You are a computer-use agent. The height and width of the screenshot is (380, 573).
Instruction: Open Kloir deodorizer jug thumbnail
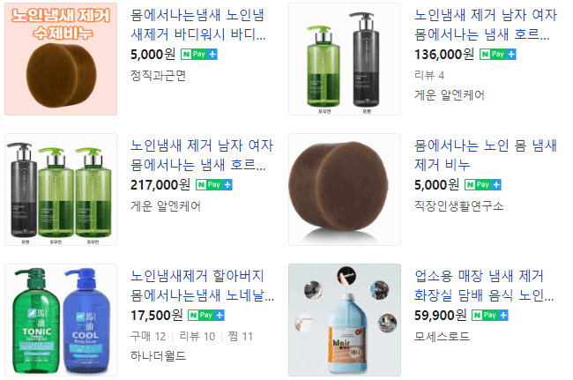[345, 320]
